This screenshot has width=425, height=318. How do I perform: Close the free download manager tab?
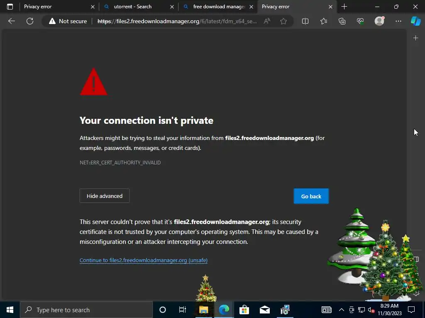coord(251,7)
